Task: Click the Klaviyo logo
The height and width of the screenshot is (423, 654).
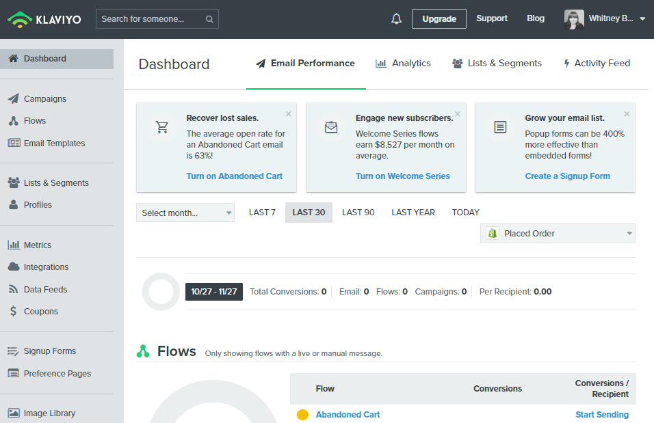Action: tap(44, 19)
